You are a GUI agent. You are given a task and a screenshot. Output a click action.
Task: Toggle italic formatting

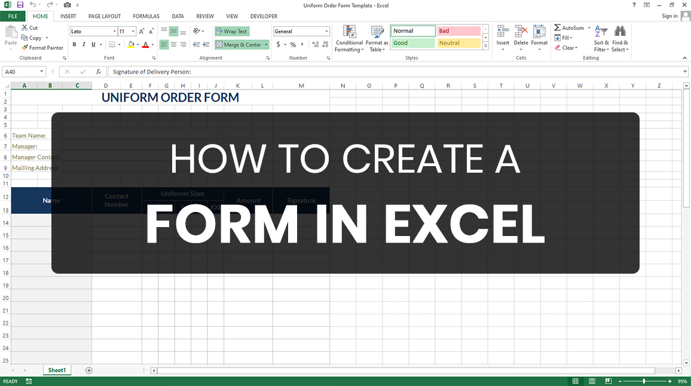pyautogui.click(x=84, y=44)
